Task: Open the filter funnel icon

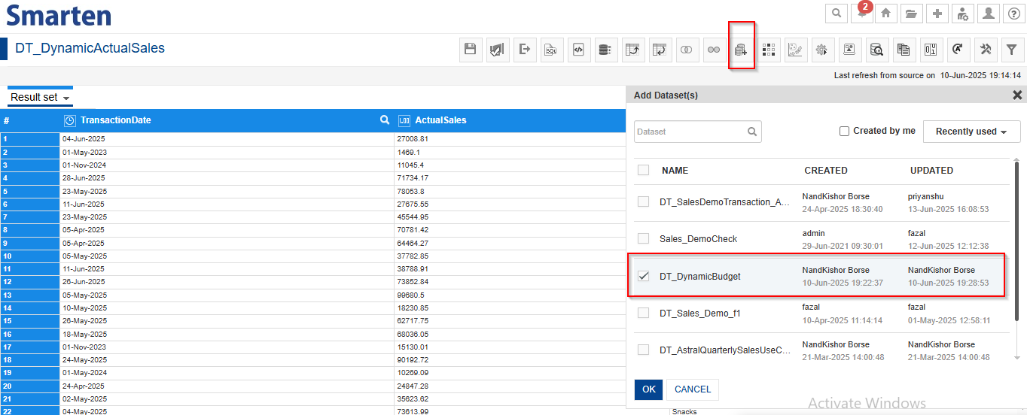Action: click(x=1012, y=50)
